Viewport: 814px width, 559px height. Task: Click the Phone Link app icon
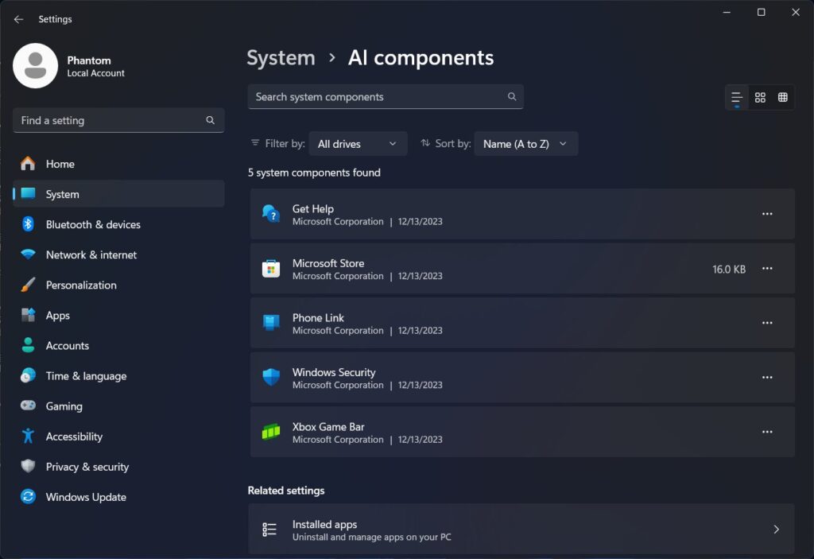pyautogui.click(x=271, y=323)
